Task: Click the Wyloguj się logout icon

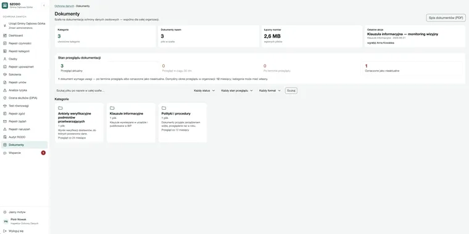Action: point(5,231)
